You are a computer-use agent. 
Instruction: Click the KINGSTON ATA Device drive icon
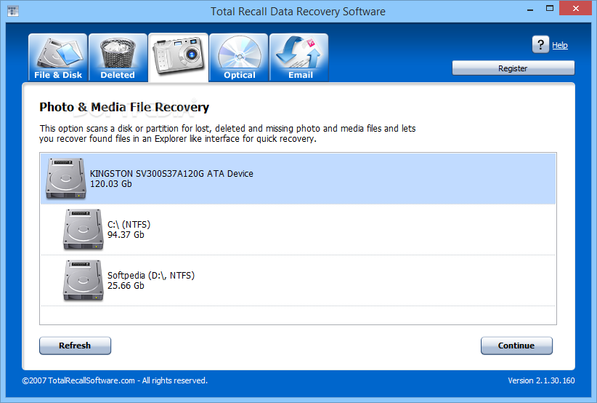65,178
